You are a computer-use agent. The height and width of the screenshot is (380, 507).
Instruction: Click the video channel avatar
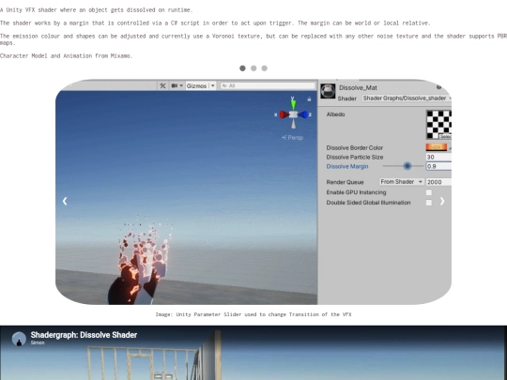(19, 339)
